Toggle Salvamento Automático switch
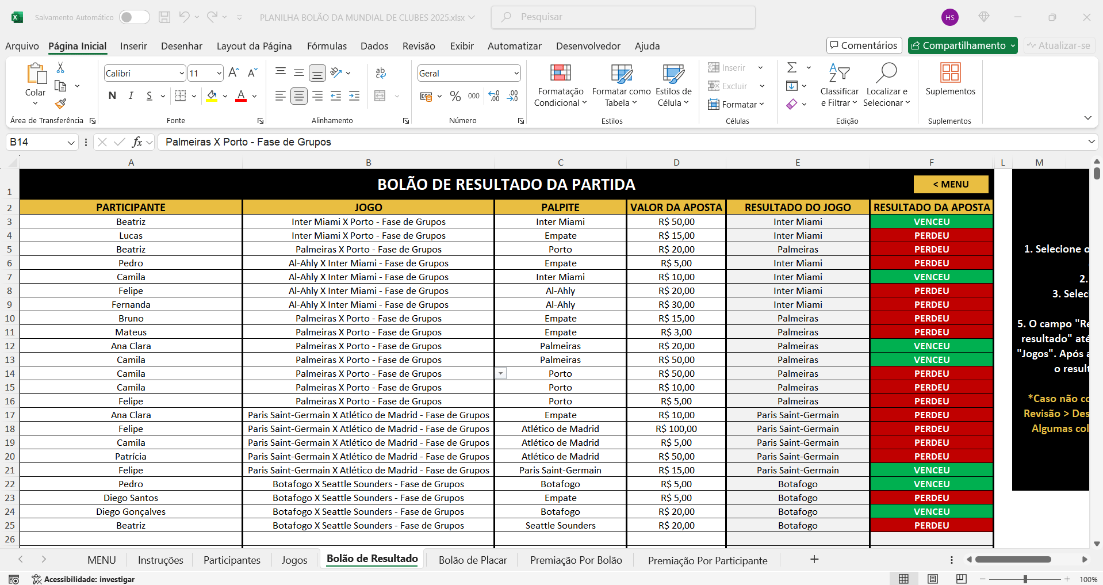The image size is (1103, 585). click(x=134, y=17)
